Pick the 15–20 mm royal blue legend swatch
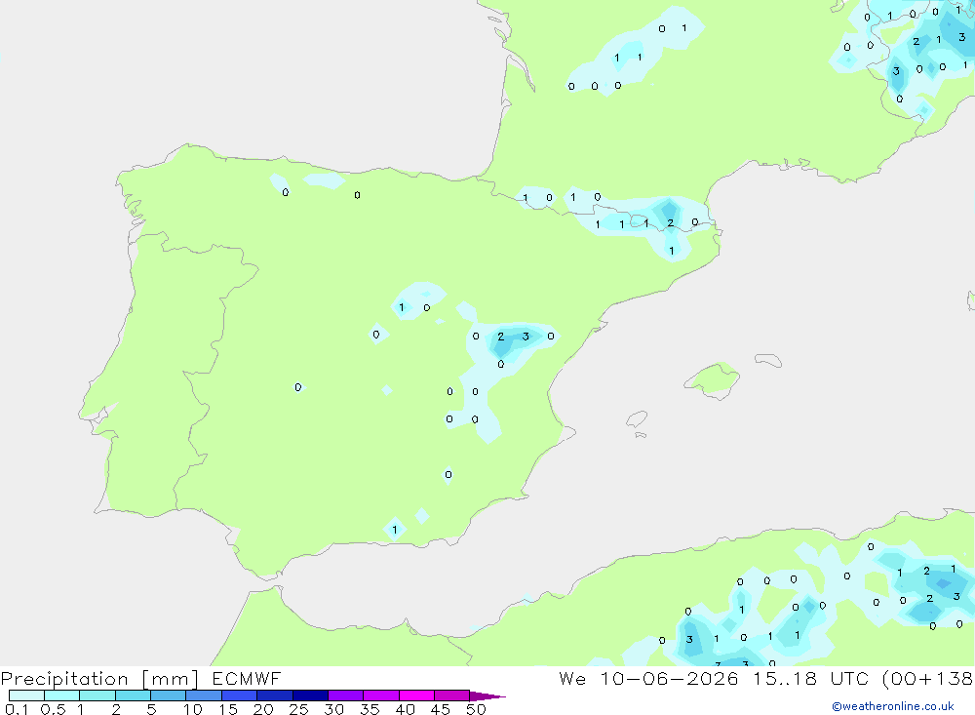975x715 pixels. 240,695
